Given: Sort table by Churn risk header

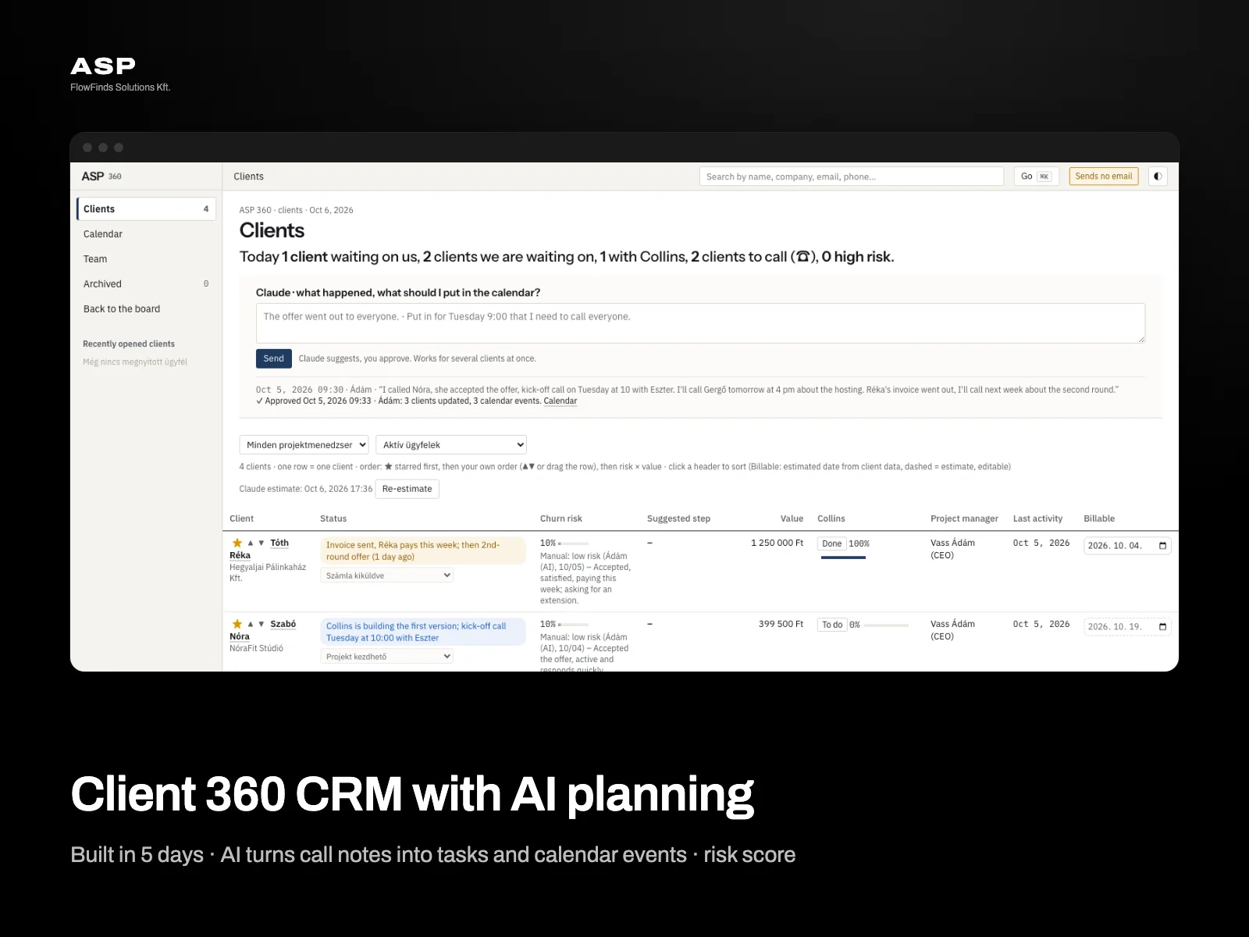Looking at the screenshot, I should (561, 518).
